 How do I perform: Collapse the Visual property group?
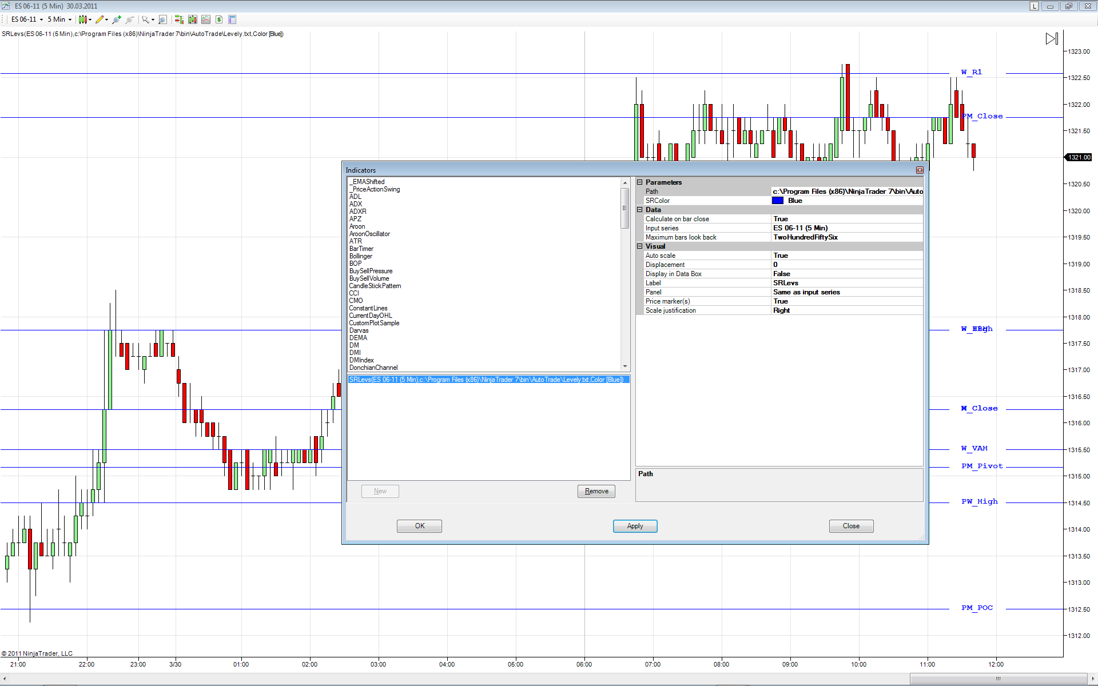click(640, 246)
